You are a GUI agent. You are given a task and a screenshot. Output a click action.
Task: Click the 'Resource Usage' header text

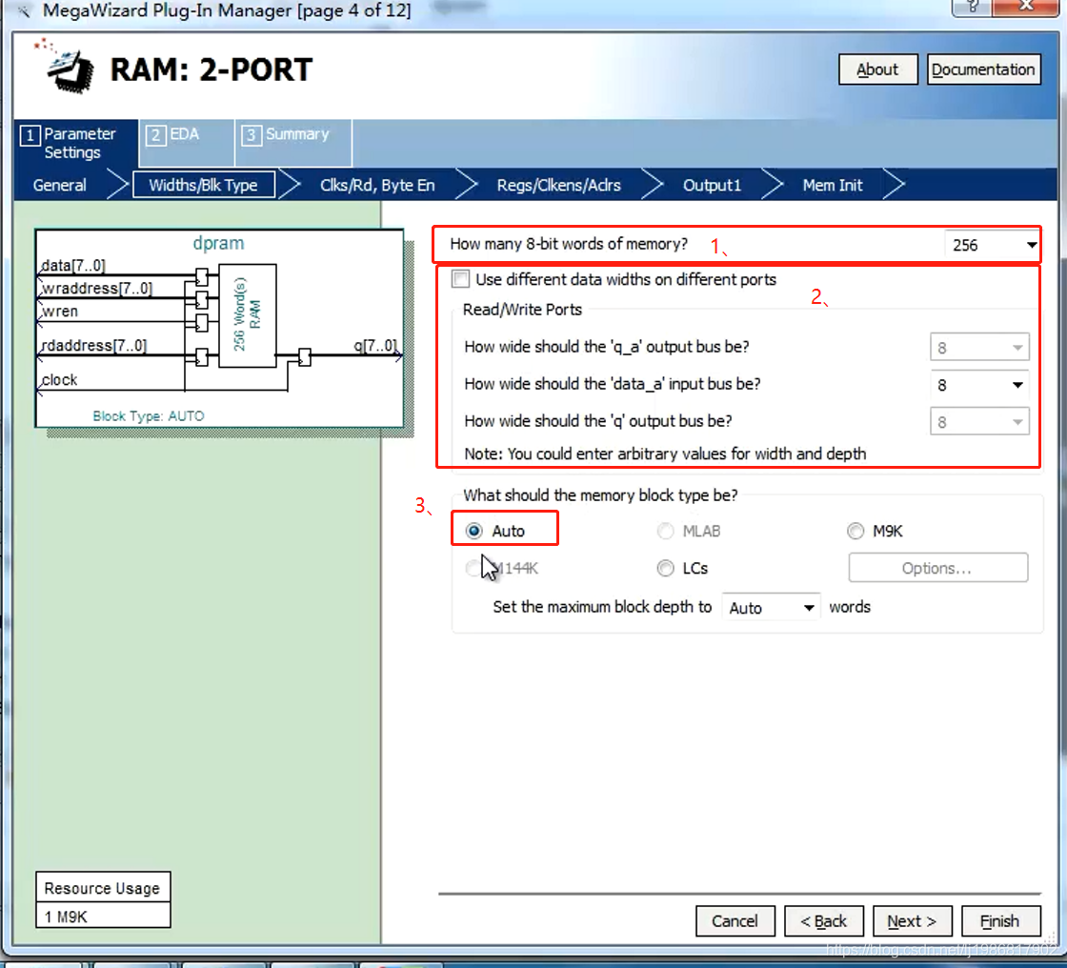[x=102, y=888]
